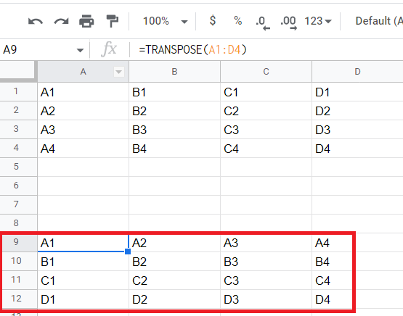Click cell containing D4 in row 4
This screenshot has width=403, height=316.
(x=357, y=149)
